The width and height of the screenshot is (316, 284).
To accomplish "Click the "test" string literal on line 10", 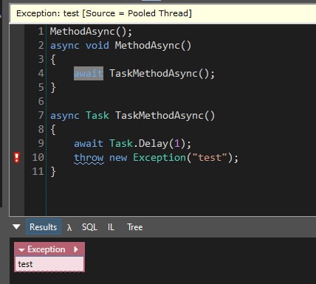I will point(210,158).
